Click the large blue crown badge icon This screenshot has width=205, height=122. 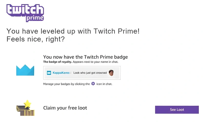[25, 70]
